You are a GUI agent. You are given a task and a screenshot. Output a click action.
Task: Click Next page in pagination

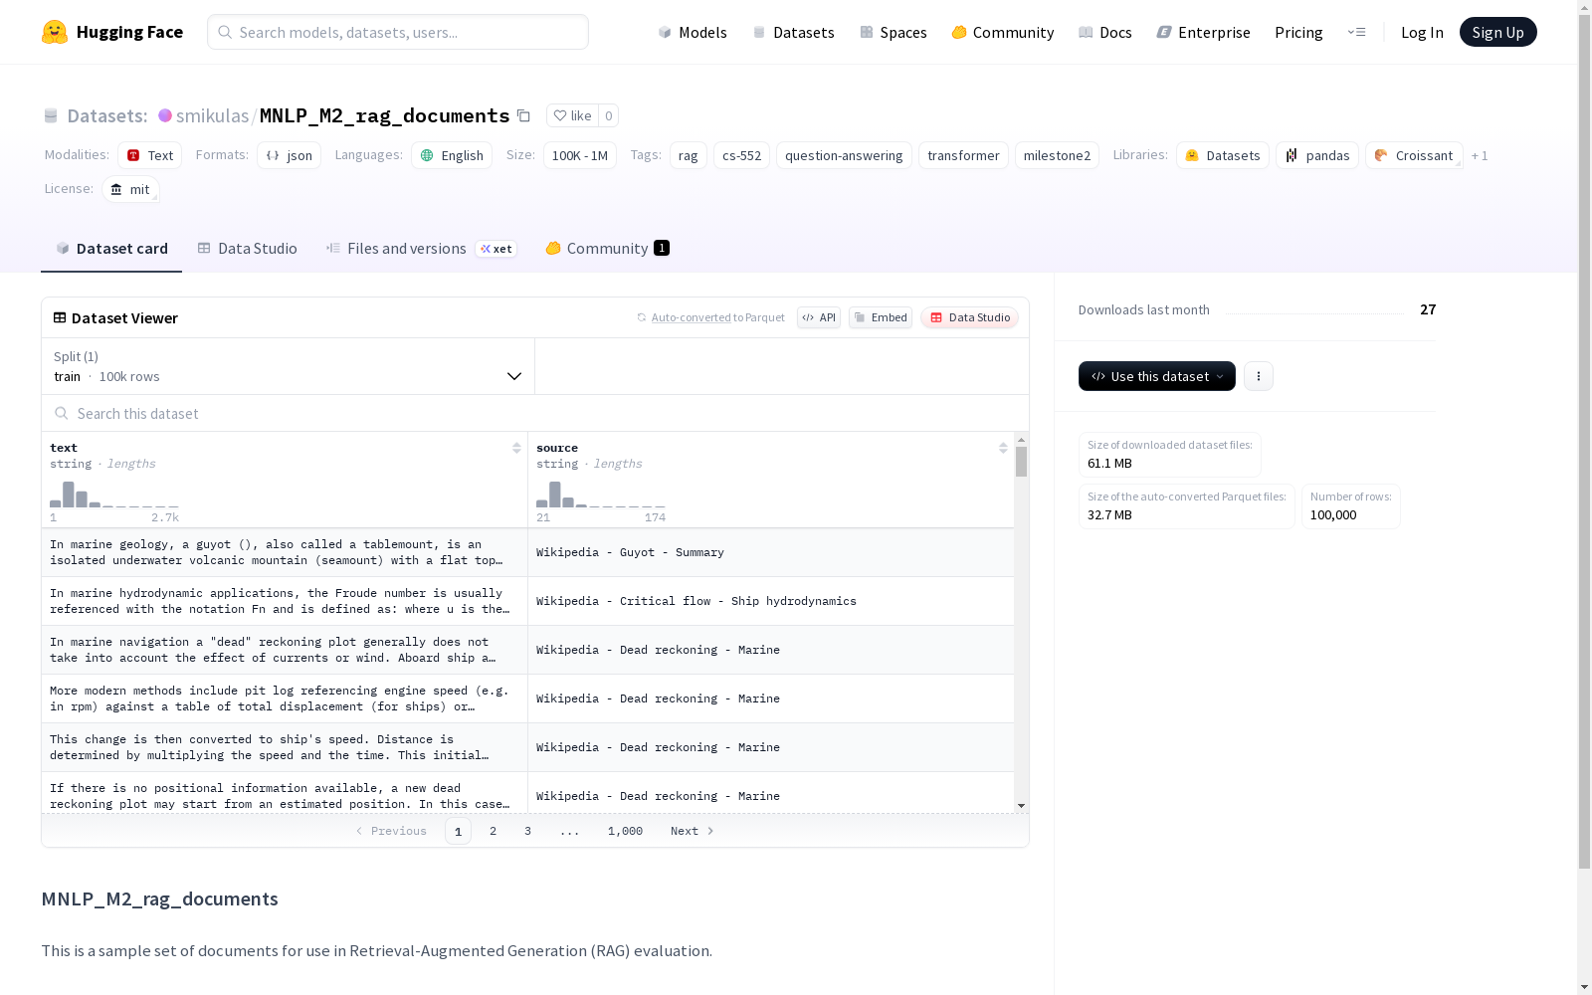693,831
